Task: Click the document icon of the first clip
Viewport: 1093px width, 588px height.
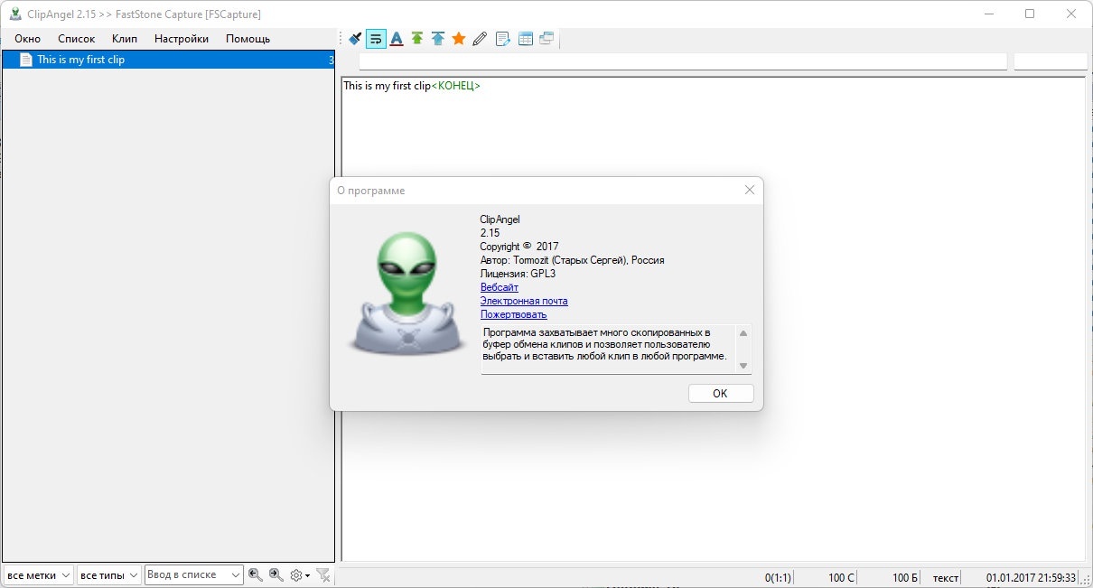Action: click(x=26, y=60)
